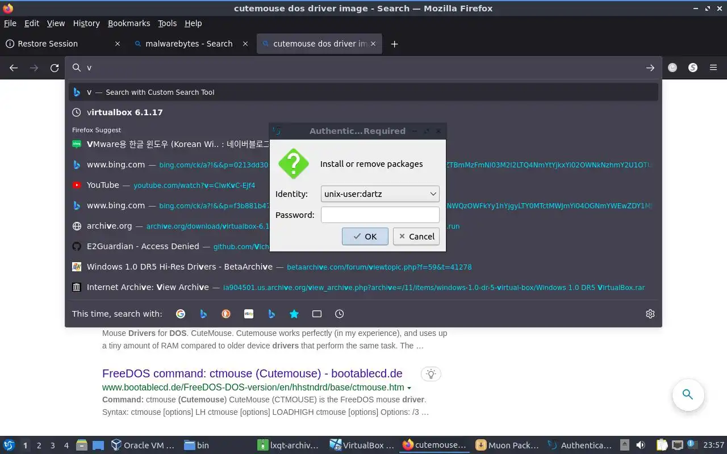Click the www.bootablecd.de green URL text
Viewport: 727px width, 454px height.
(253, 388)
